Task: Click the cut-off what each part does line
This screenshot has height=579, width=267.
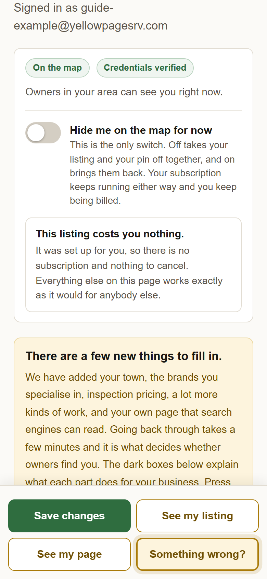Action: (x=128, y=481)
